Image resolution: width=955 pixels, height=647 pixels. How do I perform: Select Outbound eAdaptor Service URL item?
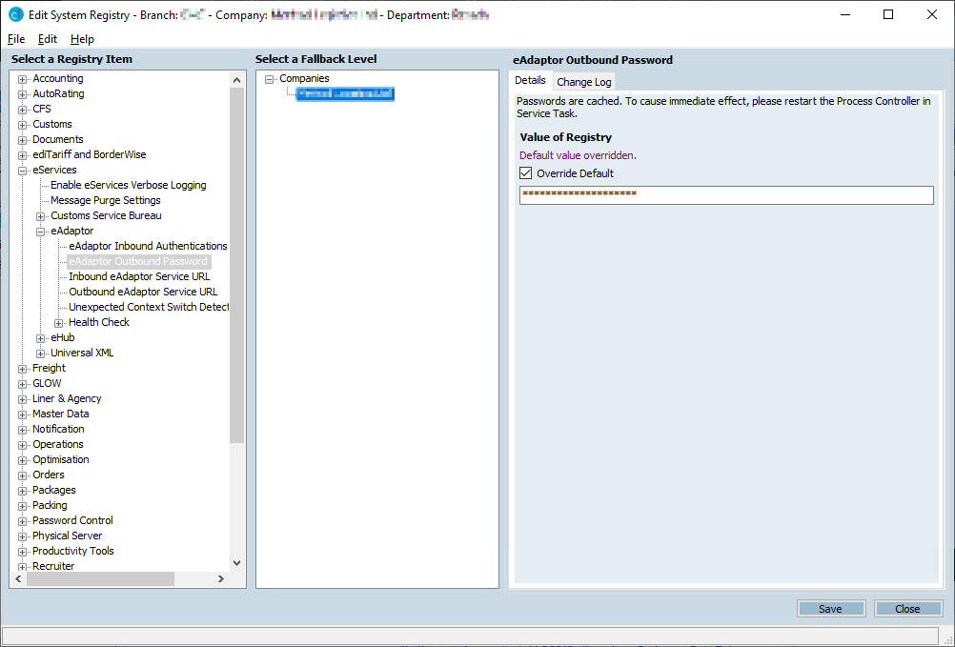tap(143, 292)
